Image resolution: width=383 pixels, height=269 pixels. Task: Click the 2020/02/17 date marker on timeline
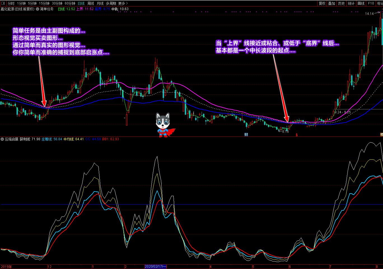pos(156,267)
